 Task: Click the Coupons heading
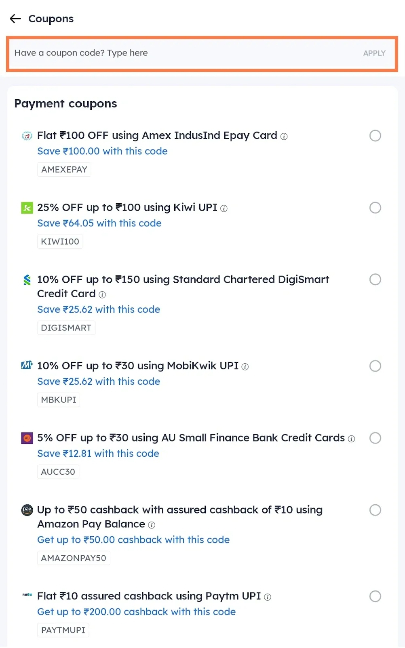(51, 19)
